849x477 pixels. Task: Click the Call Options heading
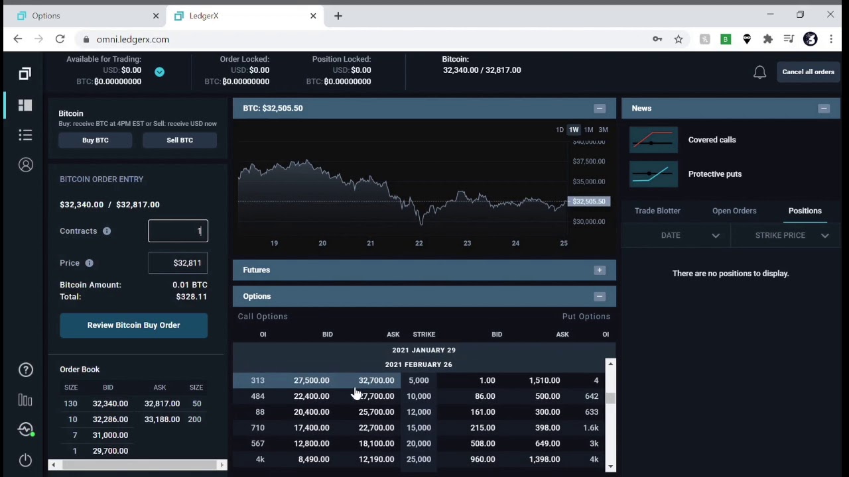tap(263, 317)
